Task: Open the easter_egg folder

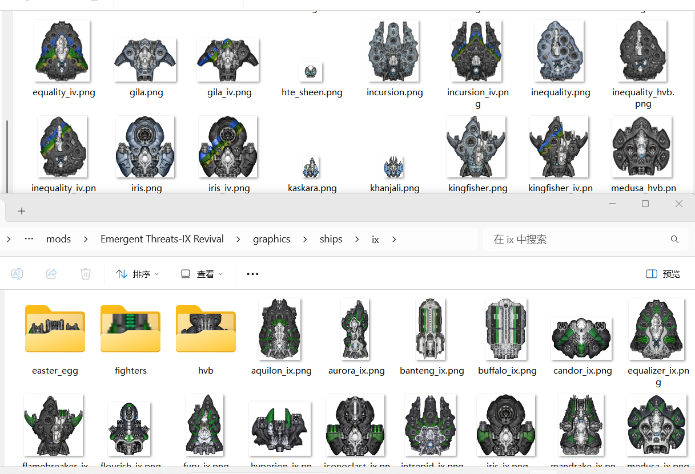Action: click(x=55, y=329)
